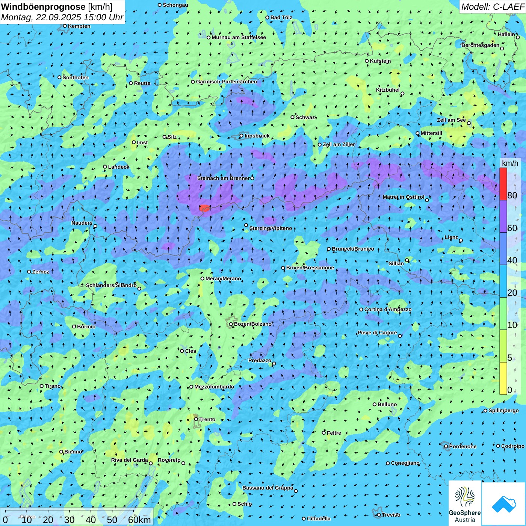Screen dimensions: 526x526
Task: Click the Nauders label
Action: pyautogui.click(x=82, y=223)
